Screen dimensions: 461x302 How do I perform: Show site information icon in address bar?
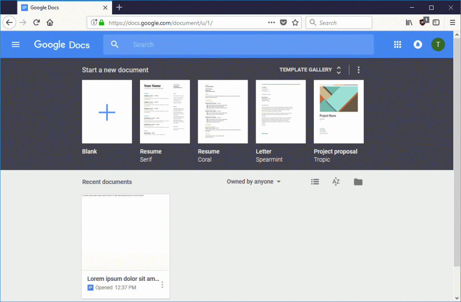click(94, 23)
